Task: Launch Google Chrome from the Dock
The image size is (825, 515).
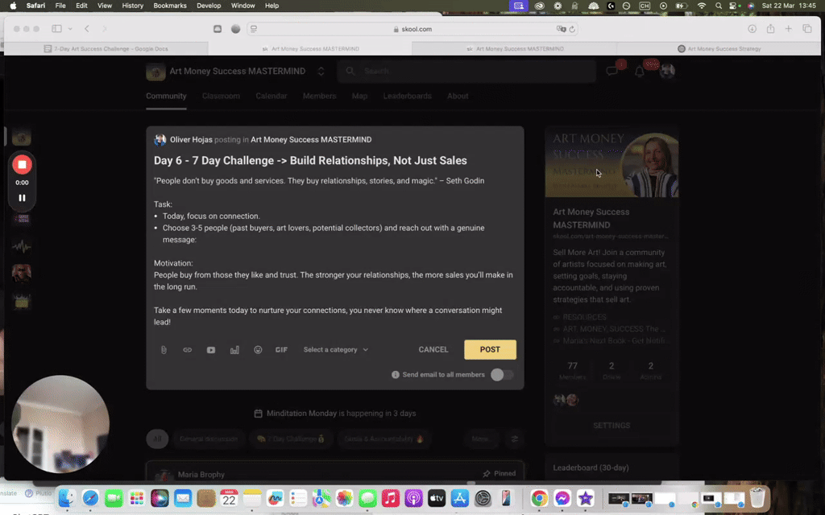Action: (539, 497)
